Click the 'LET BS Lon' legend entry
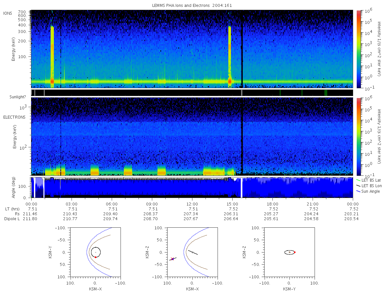 [369, 186]
